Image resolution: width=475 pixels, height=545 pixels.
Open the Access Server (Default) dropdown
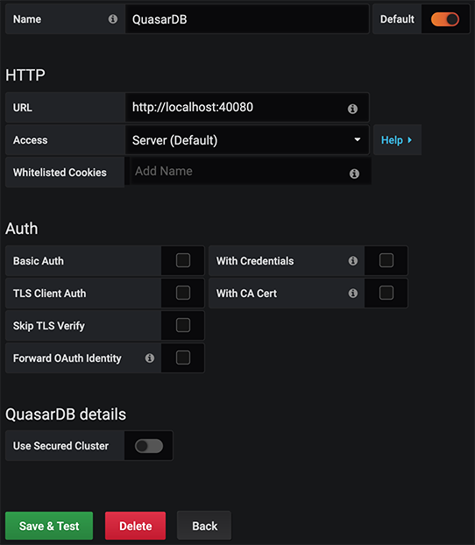pyautogui.click(x=247, y=140)
